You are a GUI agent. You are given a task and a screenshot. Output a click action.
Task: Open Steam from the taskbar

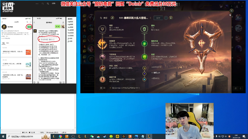click(105, 137)
